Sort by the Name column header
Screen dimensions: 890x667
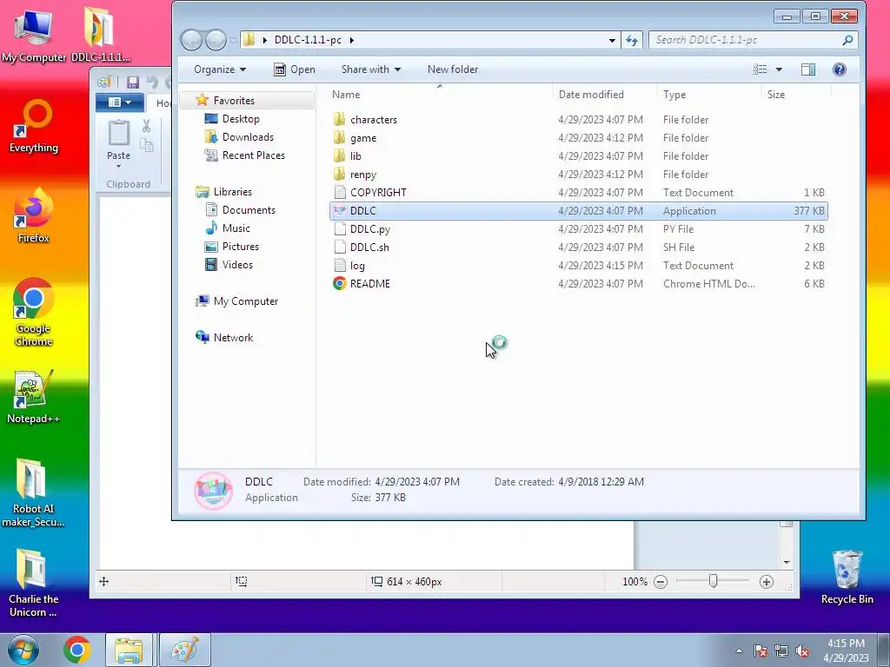440,95
